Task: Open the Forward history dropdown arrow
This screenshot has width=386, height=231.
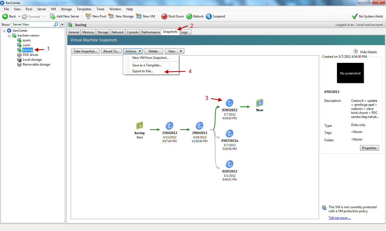Action: click(x=43, y=17)
